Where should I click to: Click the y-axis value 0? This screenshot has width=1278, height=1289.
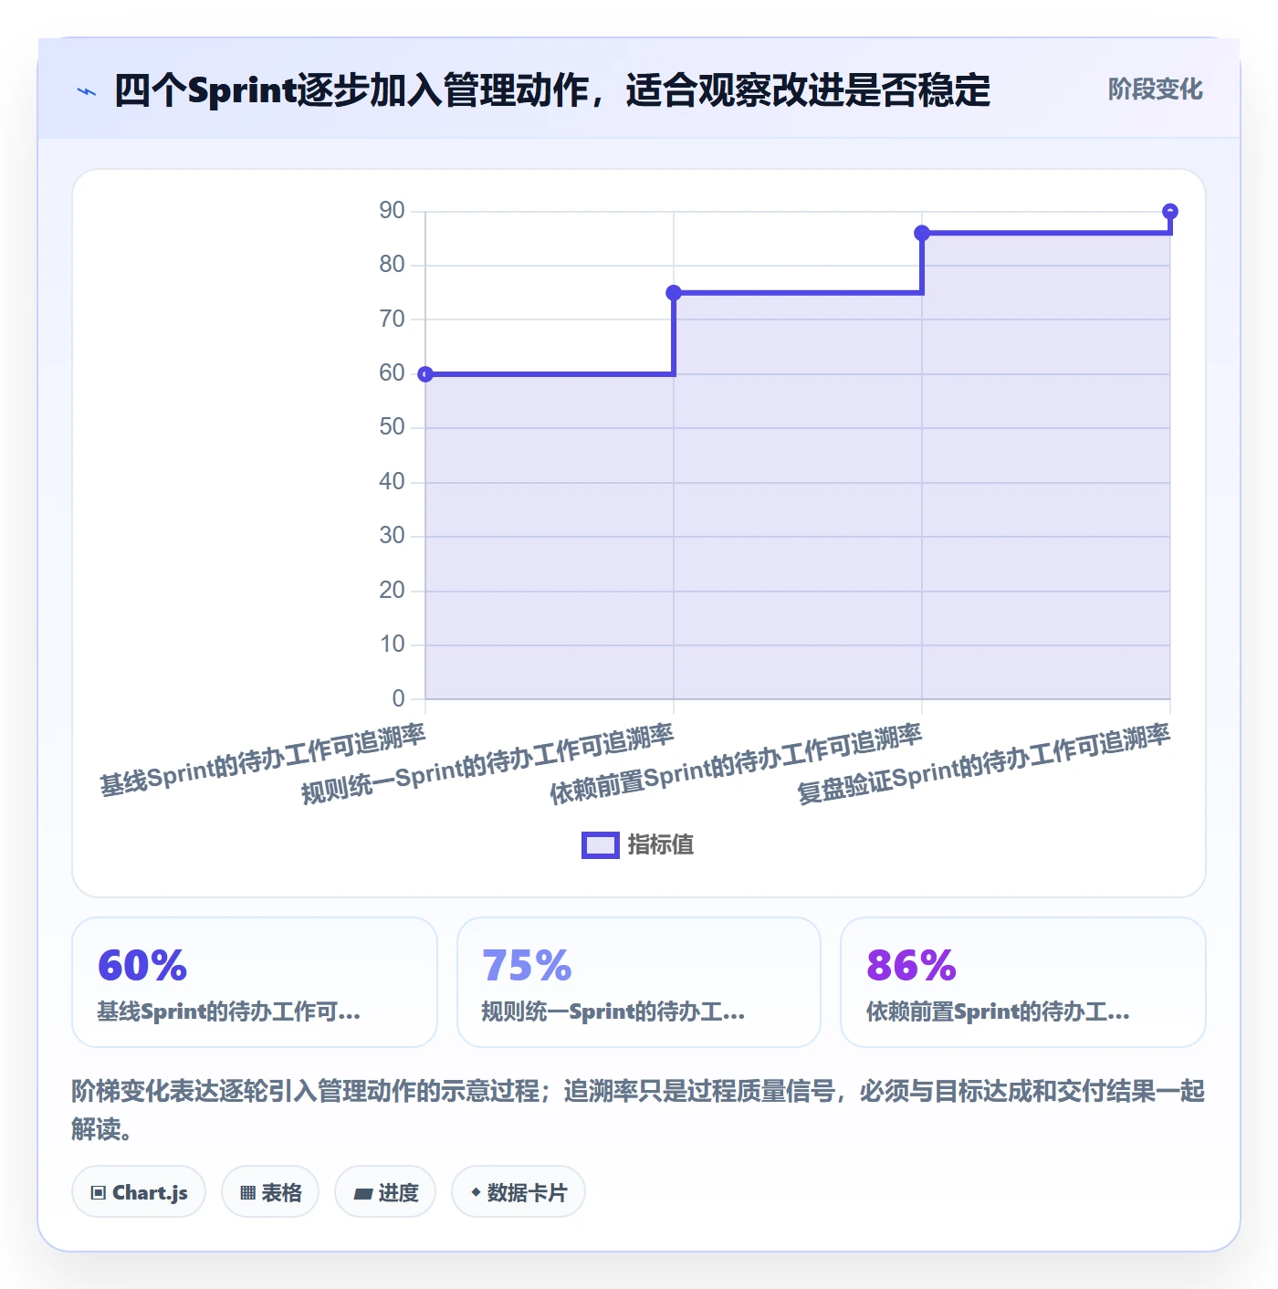click(399, 698)
